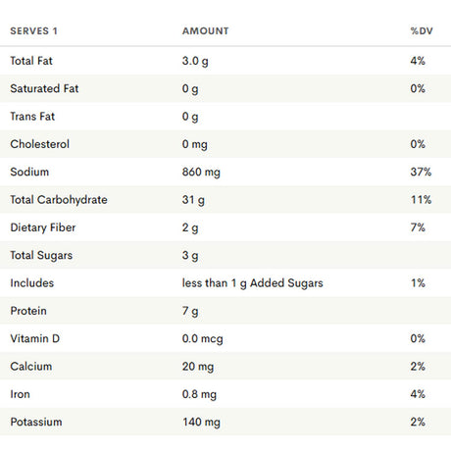Select the Saturated Fat row label
Viewport: 451px width, 451px height.
[44, 88]
